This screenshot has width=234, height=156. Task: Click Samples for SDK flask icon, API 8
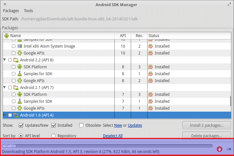click(19, 74)
